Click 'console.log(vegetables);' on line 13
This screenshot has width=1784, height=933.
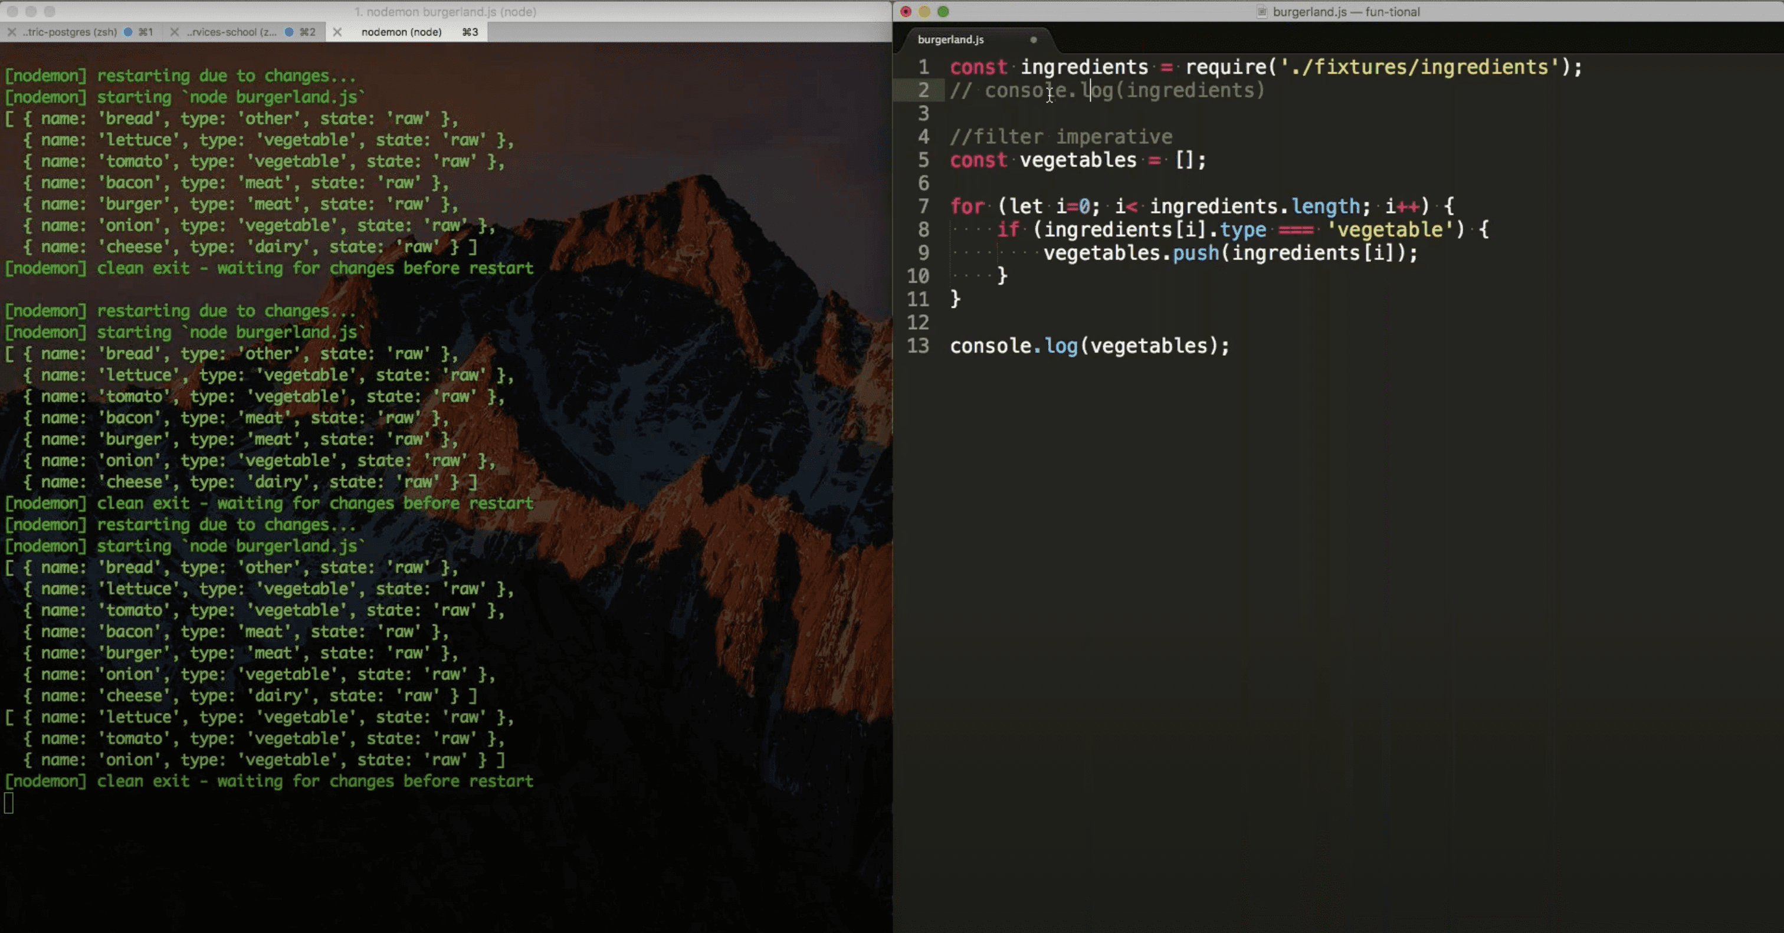coord(1090,346)
